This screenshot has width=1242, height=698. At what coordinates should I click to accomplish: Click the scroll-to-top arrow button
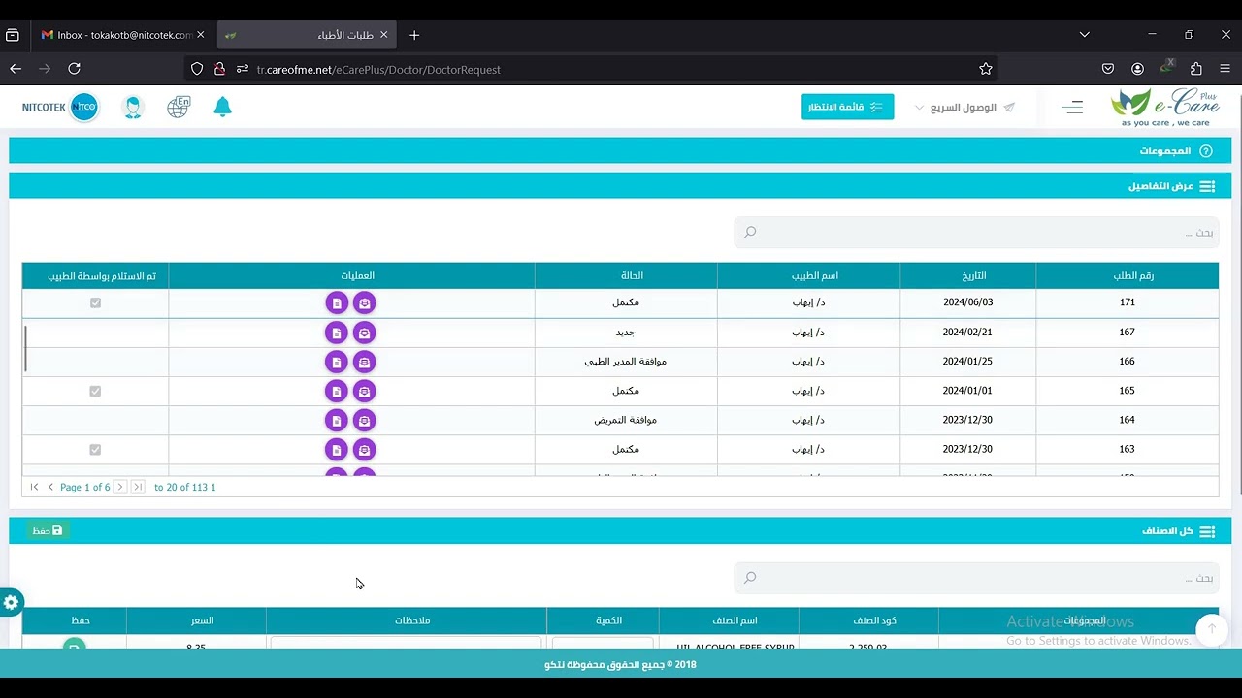pos(1211,629)
